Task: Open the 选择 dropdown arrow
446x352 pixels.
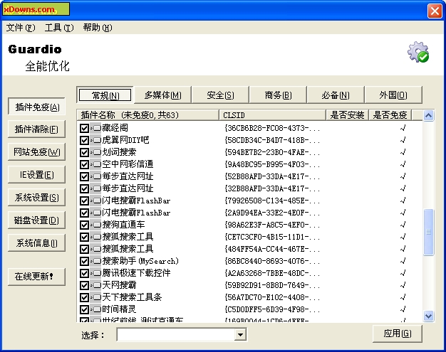Action: pyautogui.click(x=240, y=335)
